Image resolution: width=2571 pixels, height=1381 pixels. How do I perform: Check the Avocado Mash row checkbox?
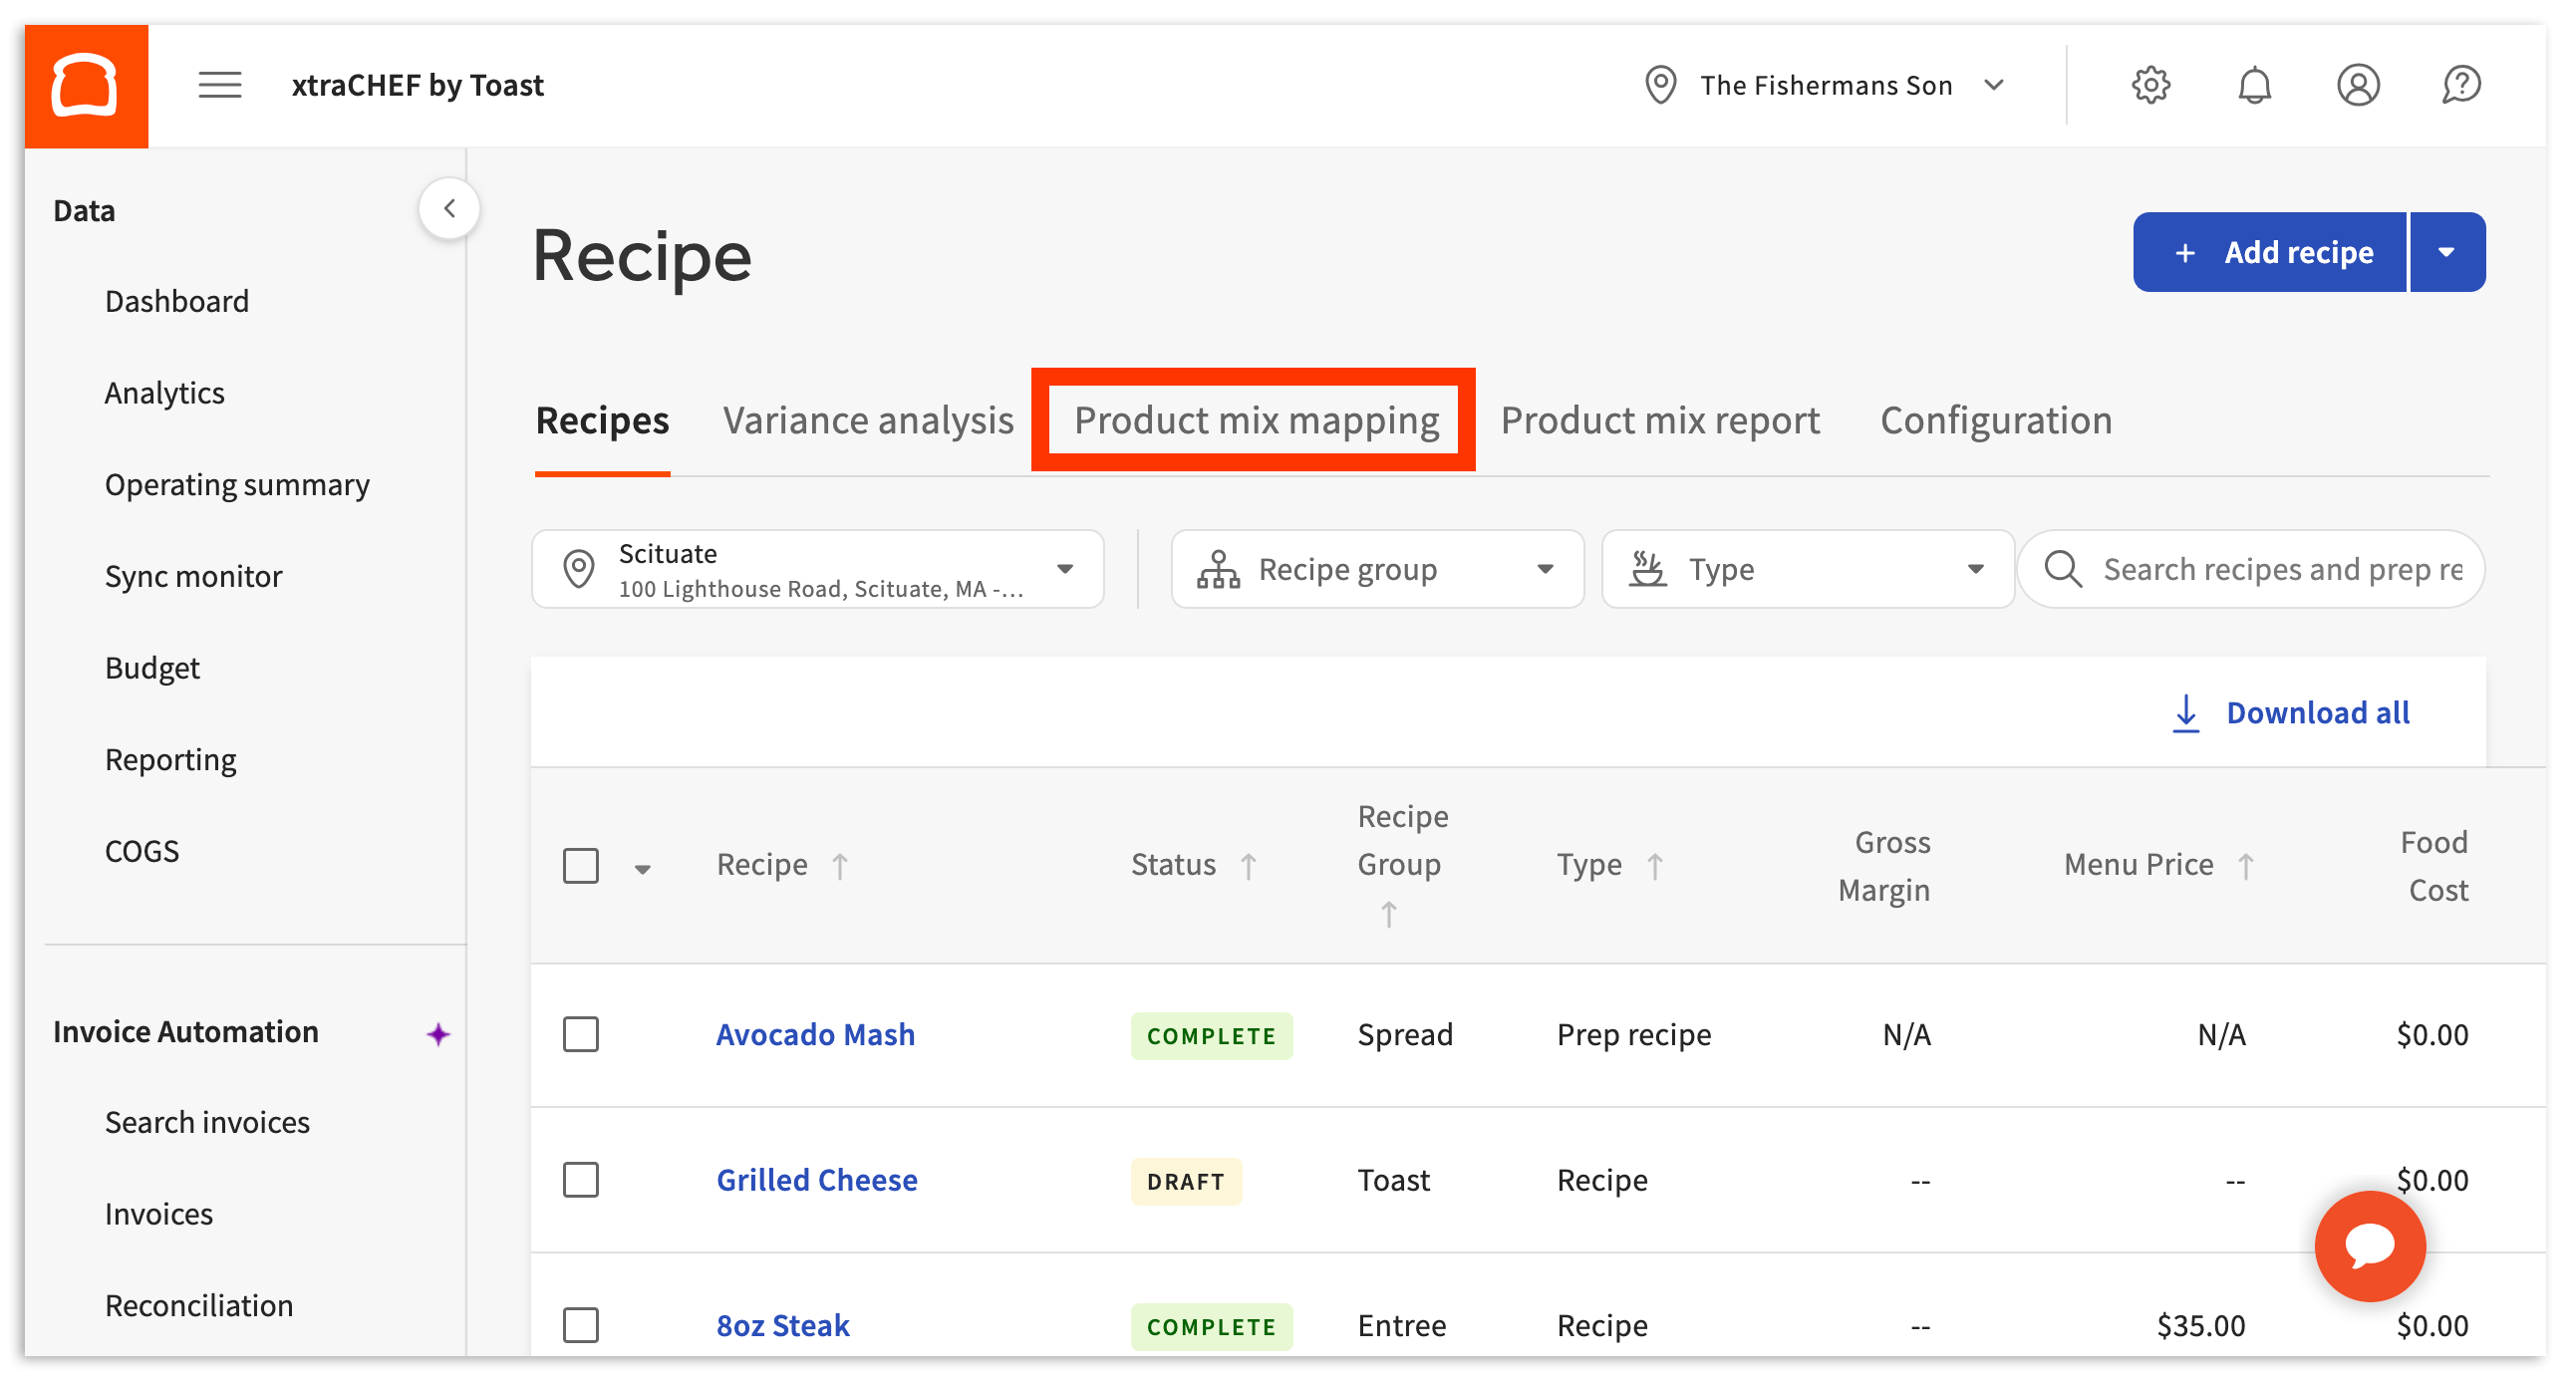581,1034
